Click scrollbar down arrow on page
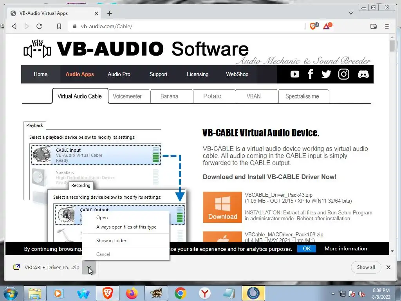The width and height of the screenshot is (401, 301). click(392, 251)
